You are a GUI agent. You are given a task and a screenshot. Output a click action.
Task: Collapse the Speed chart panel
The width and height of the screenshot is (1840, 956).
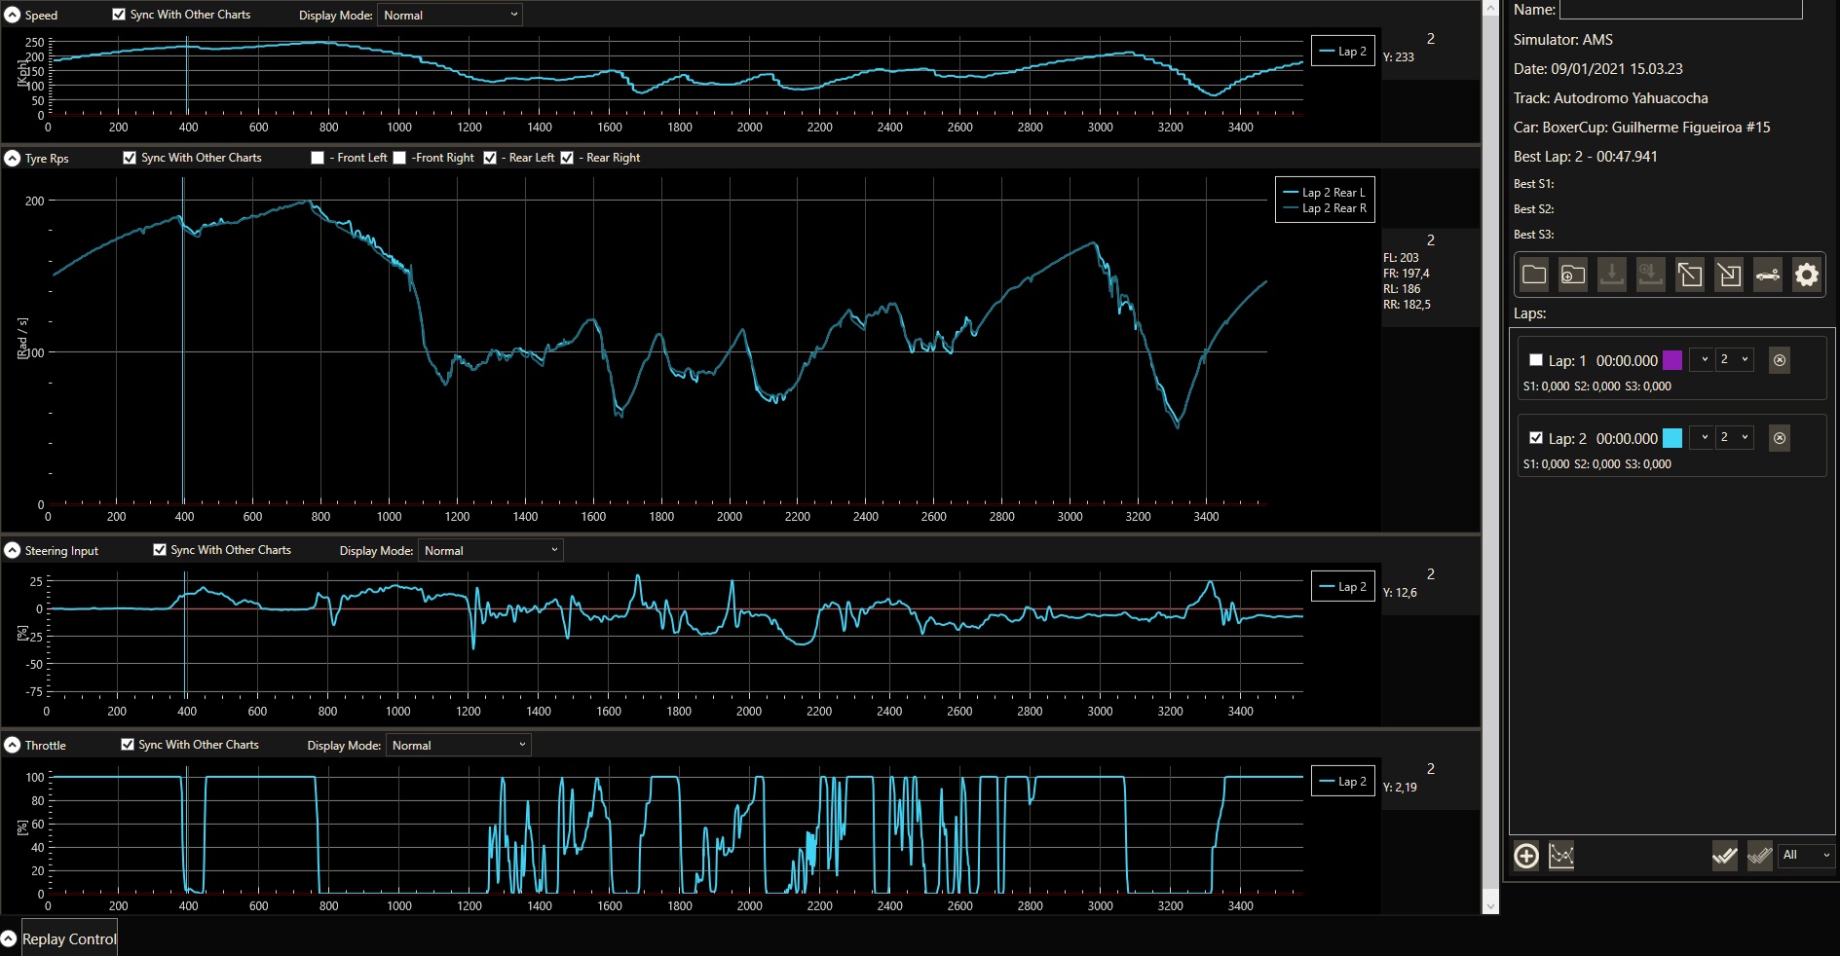click(x=13, y=15)
